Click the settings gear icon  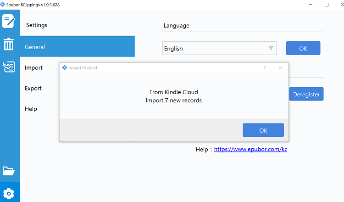9,194
